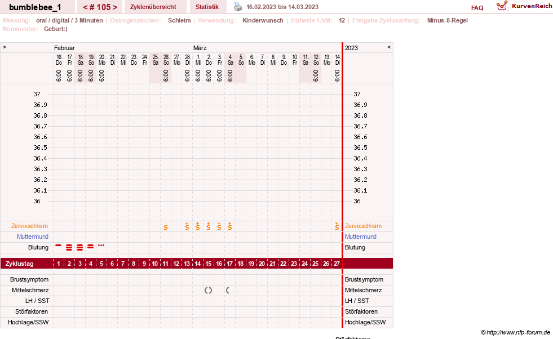
Task: Select the Geburt:) comment text
Action: 56,29
